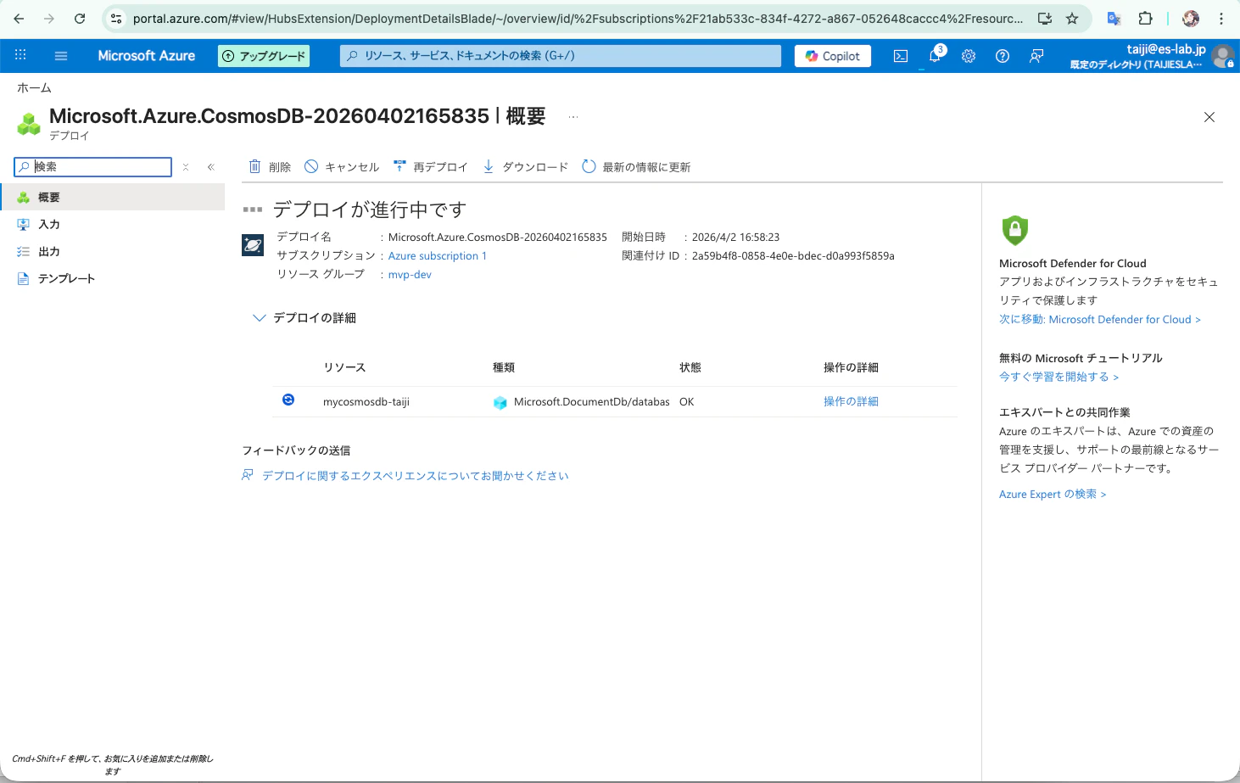This screenshot has width=1240, height=783.
Task: Click the 削除 (delete) toolbar button
Action: click(x=270, y=167)
